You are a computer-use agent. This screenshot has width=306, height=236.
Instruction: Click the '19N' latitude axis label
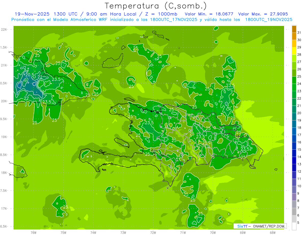(x=4, y=137)
